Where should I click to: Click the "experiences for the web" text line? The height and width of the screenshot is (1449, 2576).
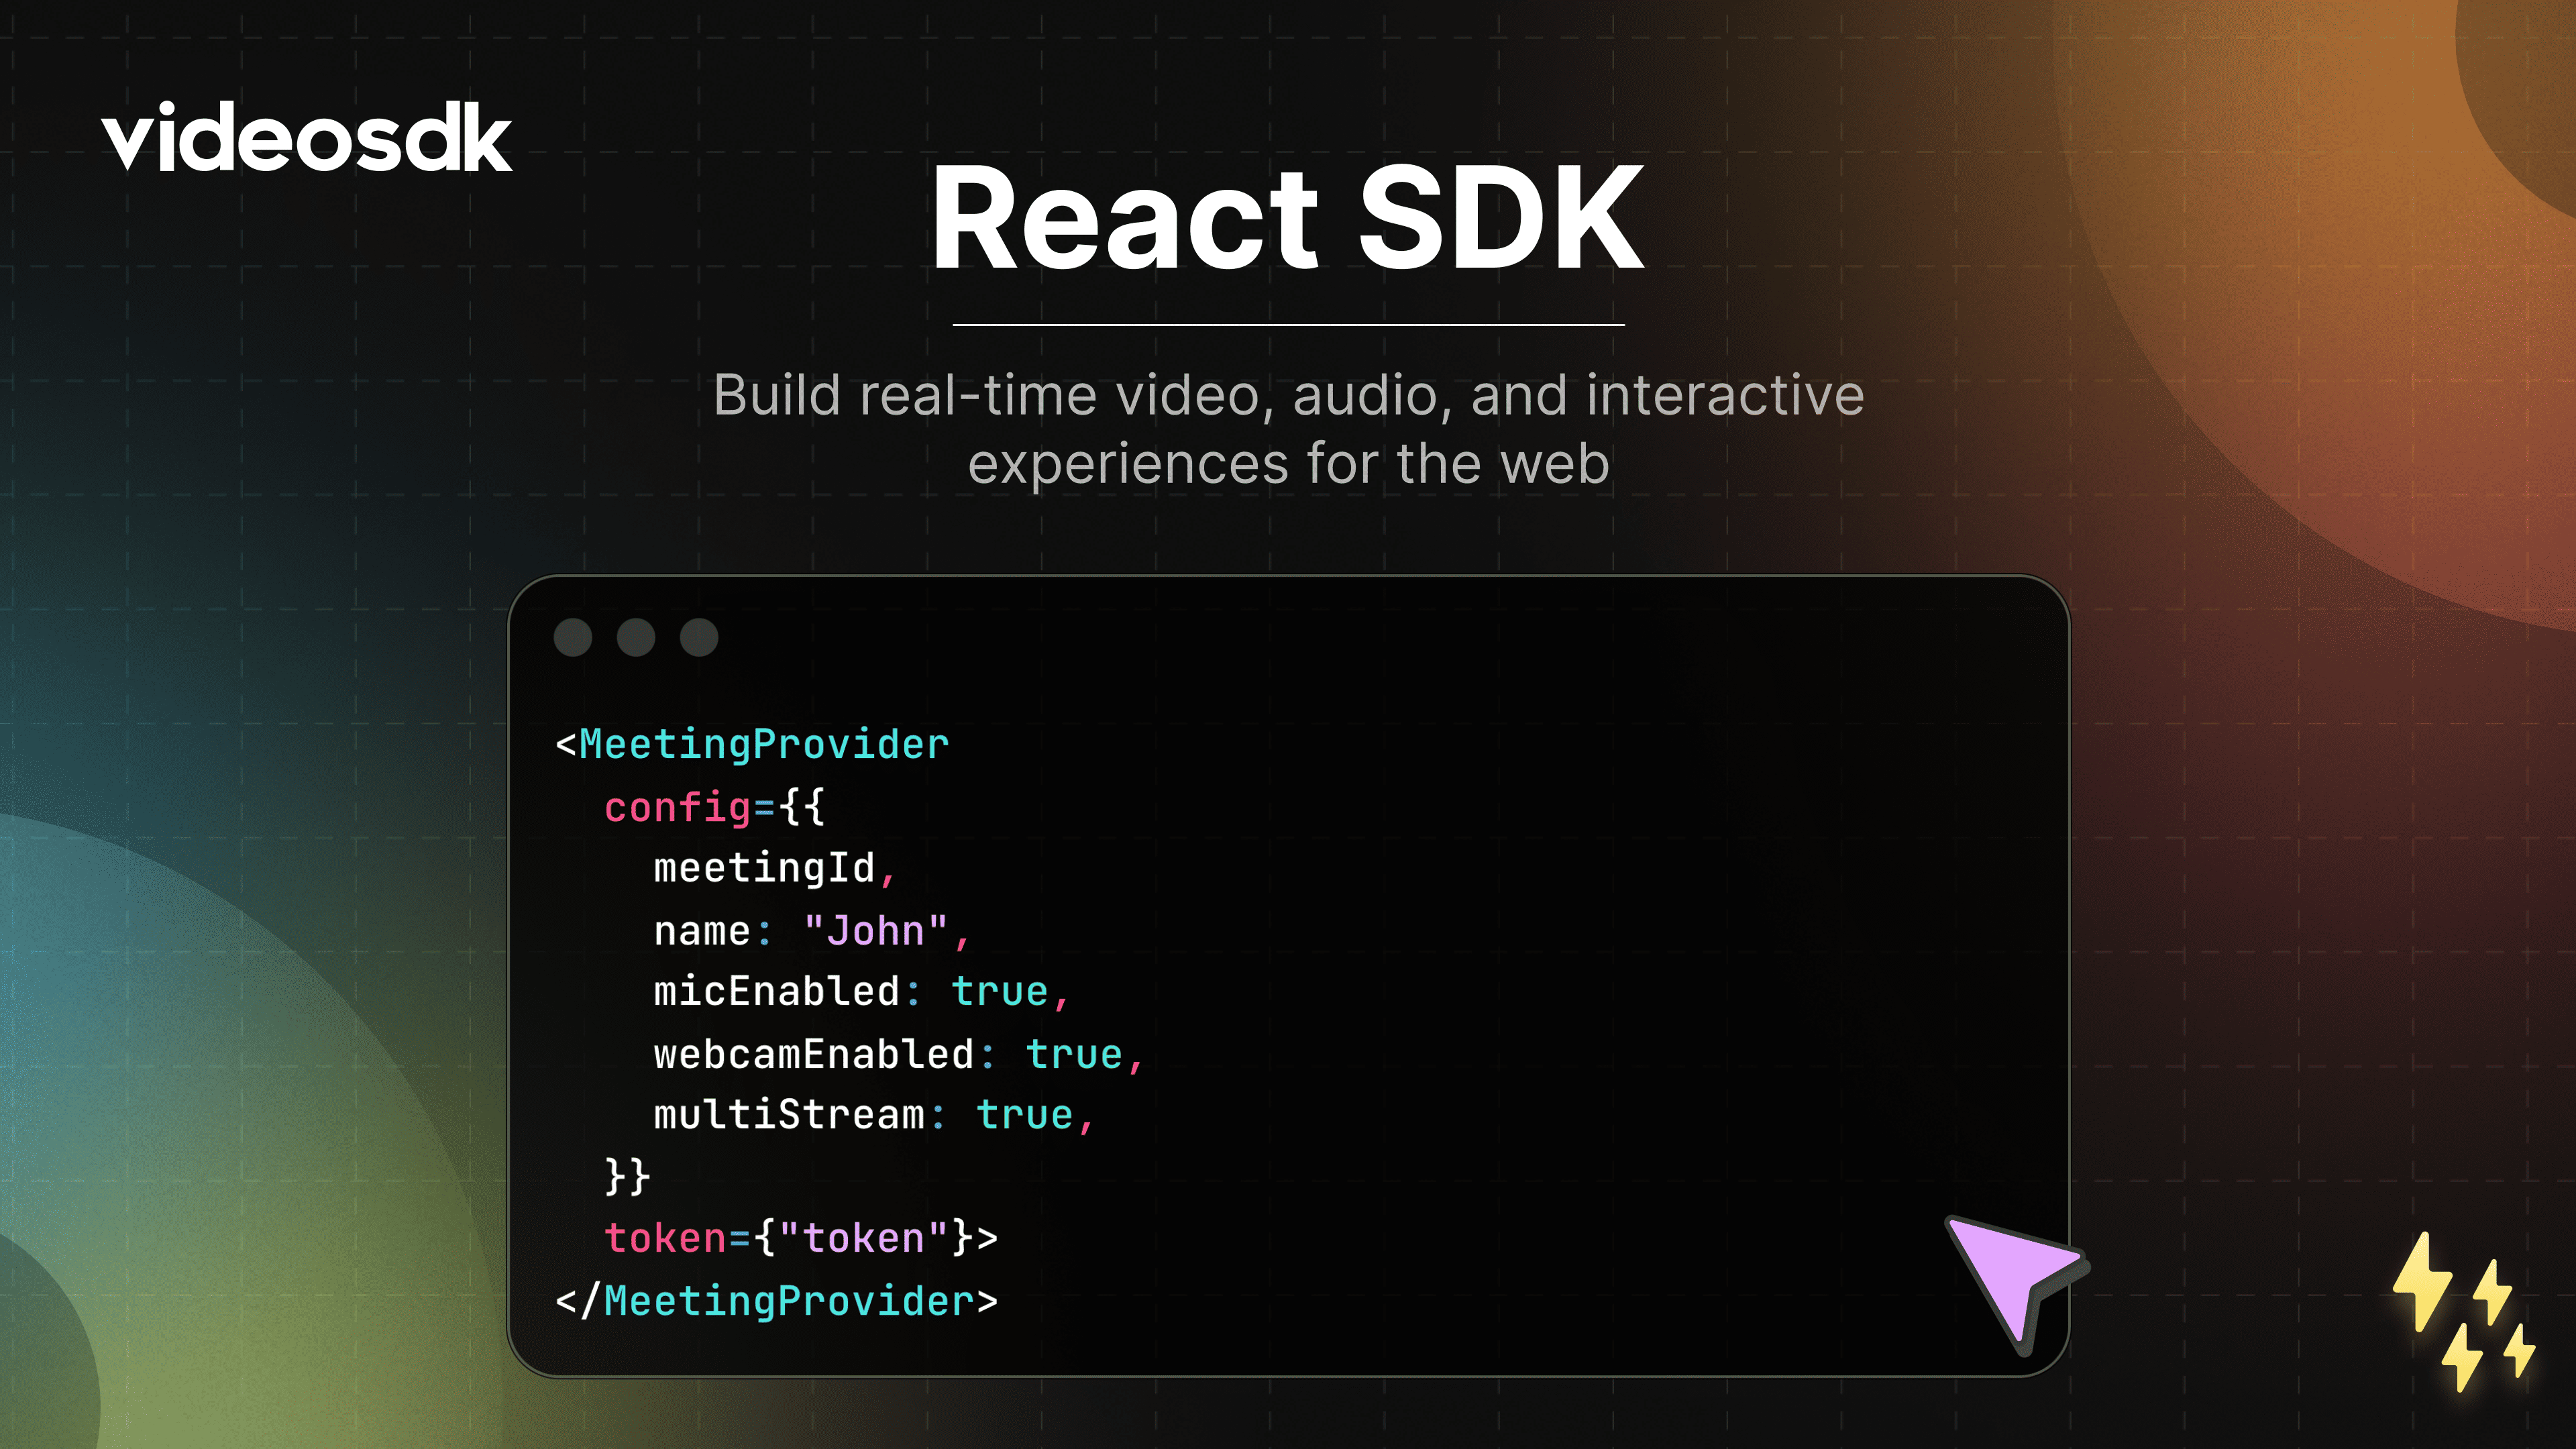[1288, 464]
